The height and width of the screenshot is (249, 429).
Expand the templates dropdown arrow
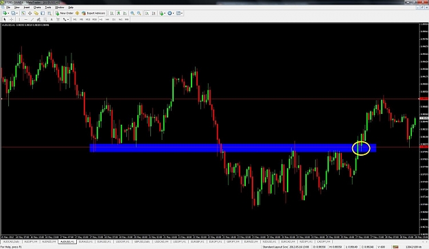pyautogui.click(x=182, y=13)
